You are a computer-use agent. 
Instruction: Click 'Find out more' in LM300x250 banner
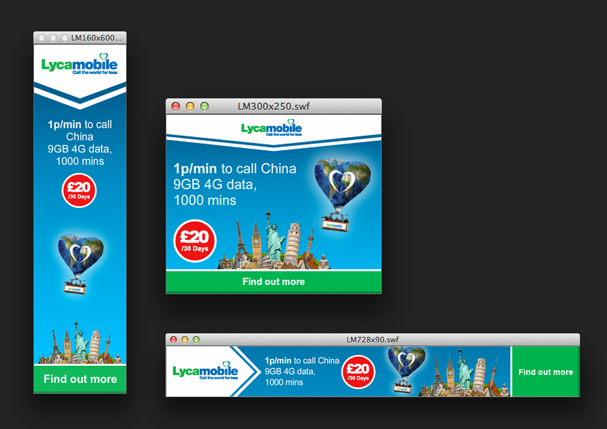273,282
